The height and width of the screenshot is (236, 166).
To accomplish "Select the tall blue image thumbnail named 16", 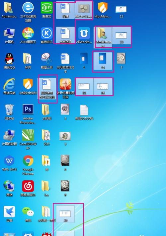I will [x=103, y=61].
